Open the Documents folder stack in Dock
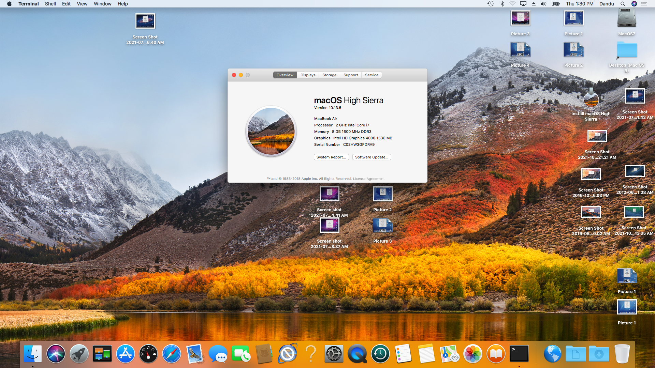The image size is (655, 368). click(x=576, y=354)
